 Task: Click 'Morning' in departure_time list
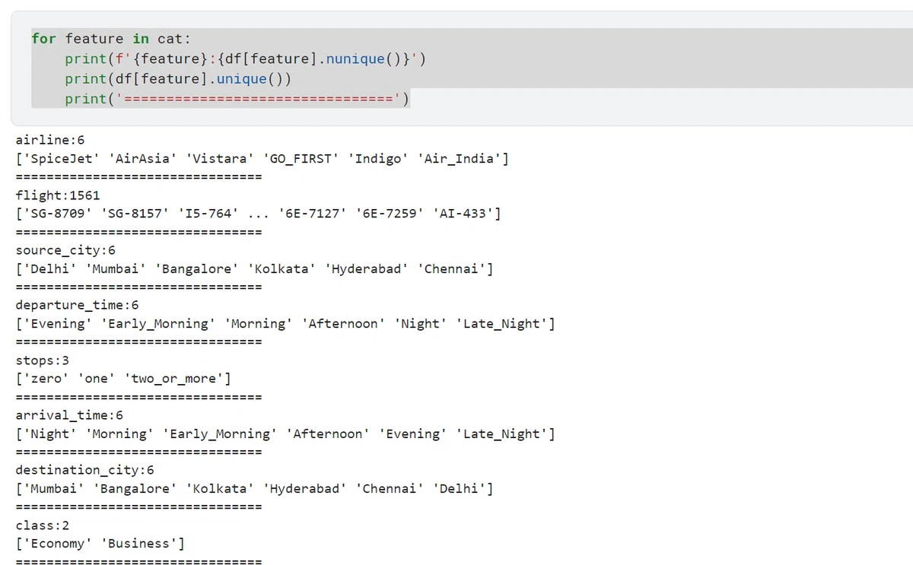(259, 324)
